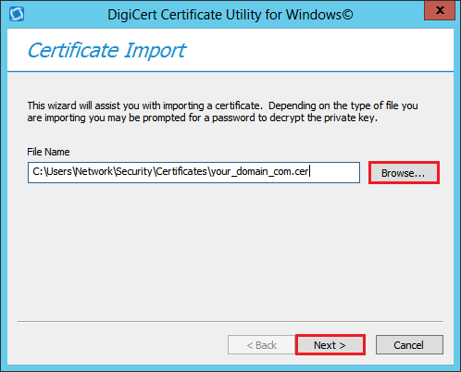Focus the File Name path input field

(193, 172)
